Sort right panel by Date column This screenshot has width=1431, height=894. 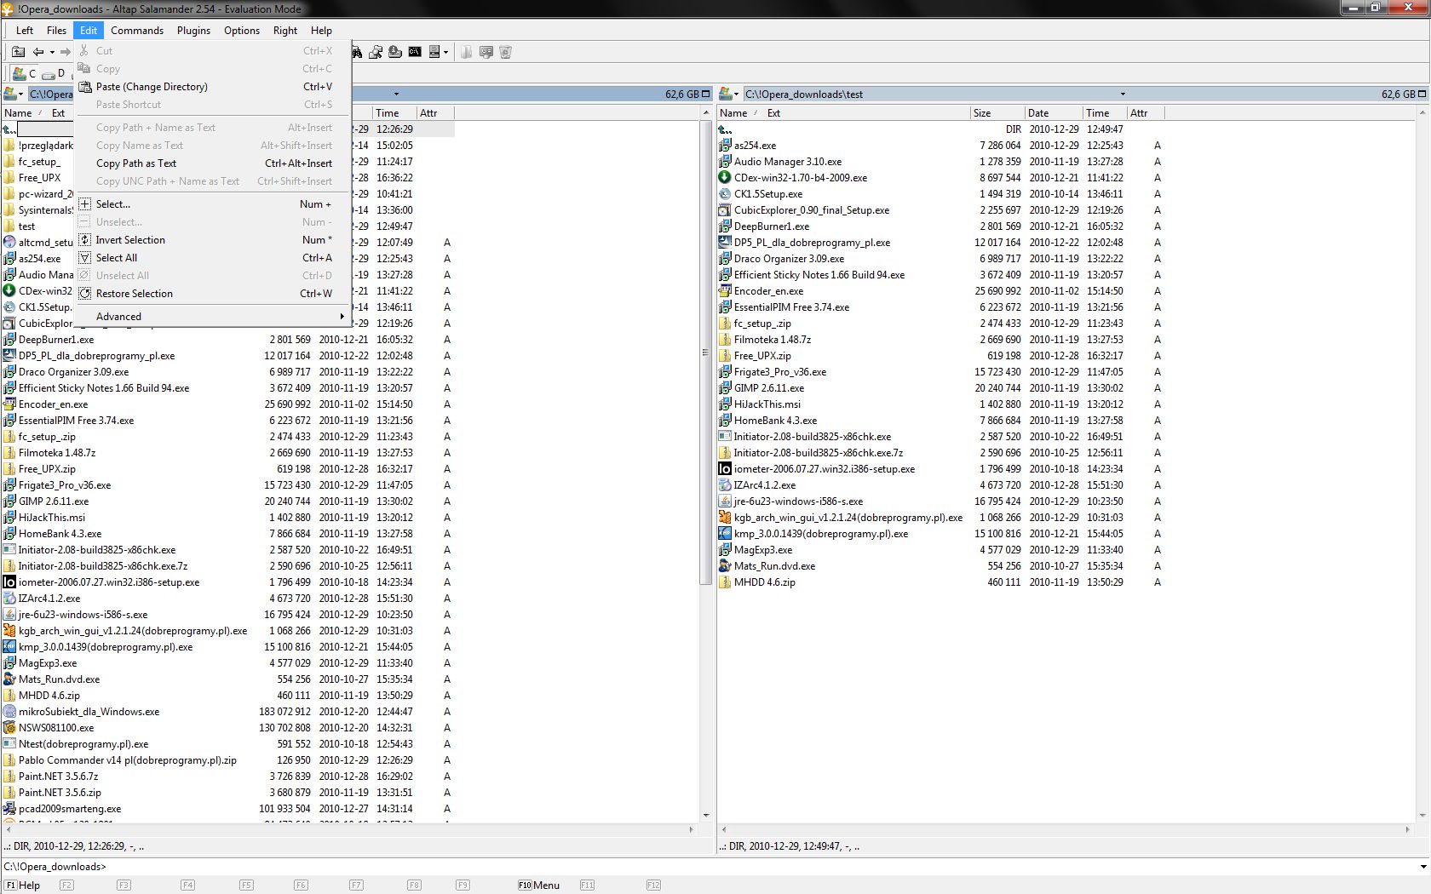[x=1053, y=113]
